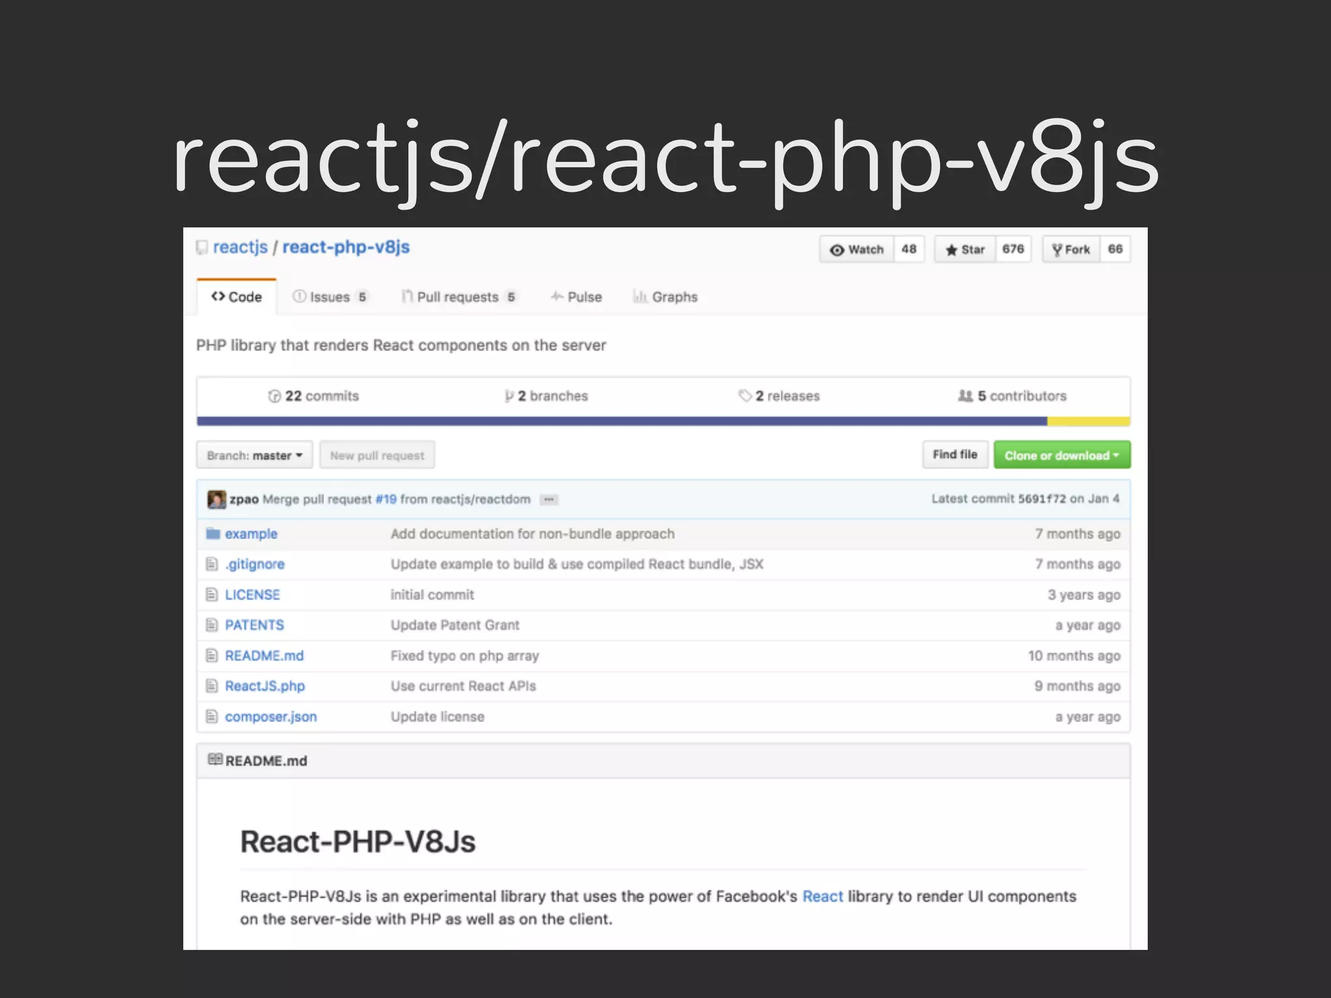Click the file icon beside PATENTS
Image resolution: width=1331 pixels, height=998 pixels.
(211, 625)
